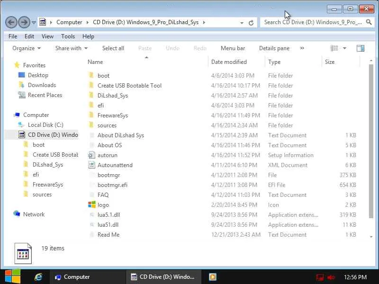The image size is (379, 284).
Task: Open the Tools menu
Action: [x=68, y=36]
